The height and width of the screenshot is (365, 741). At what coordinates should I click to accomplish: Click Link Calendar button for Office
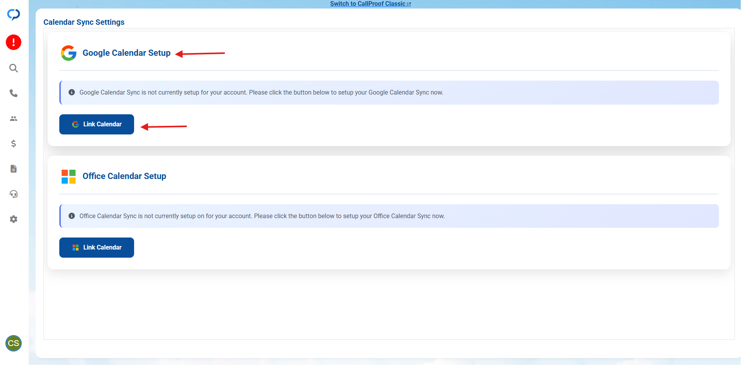click(97, 248)
